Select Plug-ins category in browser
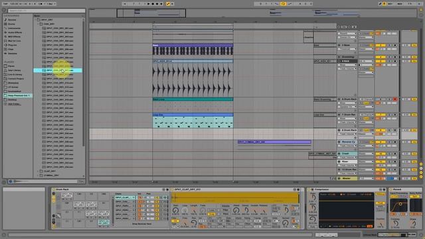 pyautogui.click(x=12, y=45)
